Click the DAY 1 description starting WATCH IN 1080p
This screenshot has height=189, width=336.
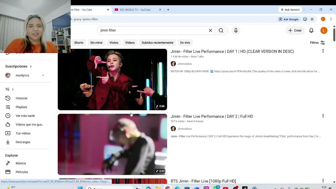click(245, 71)
